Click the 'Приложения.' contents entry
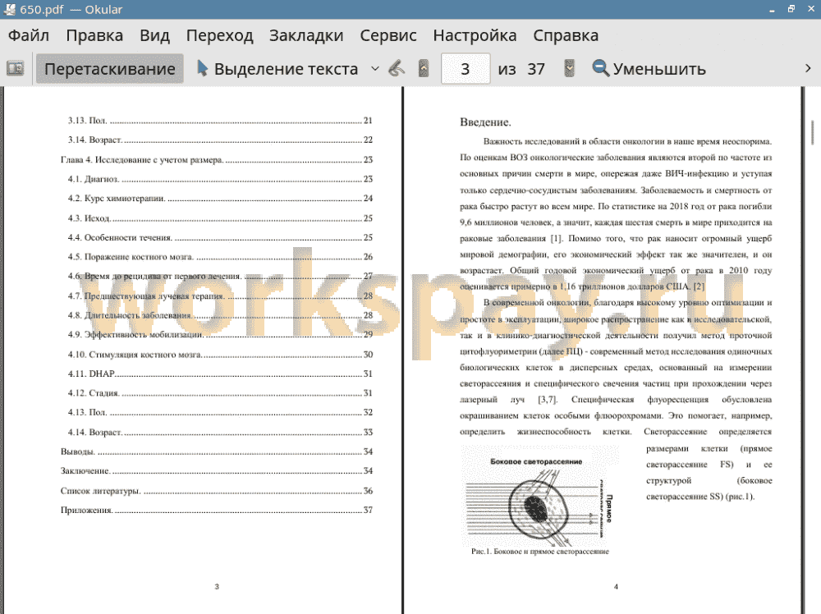Viewport: 821px width, 614px height. [x=216, y=511]
